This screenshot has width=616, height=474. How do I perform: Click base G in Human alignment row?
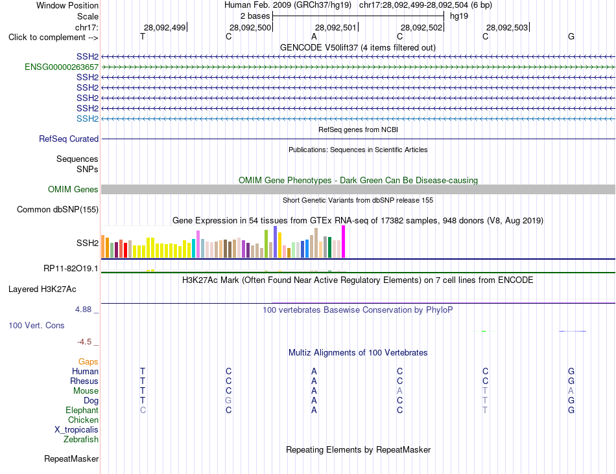click(571, 371)
